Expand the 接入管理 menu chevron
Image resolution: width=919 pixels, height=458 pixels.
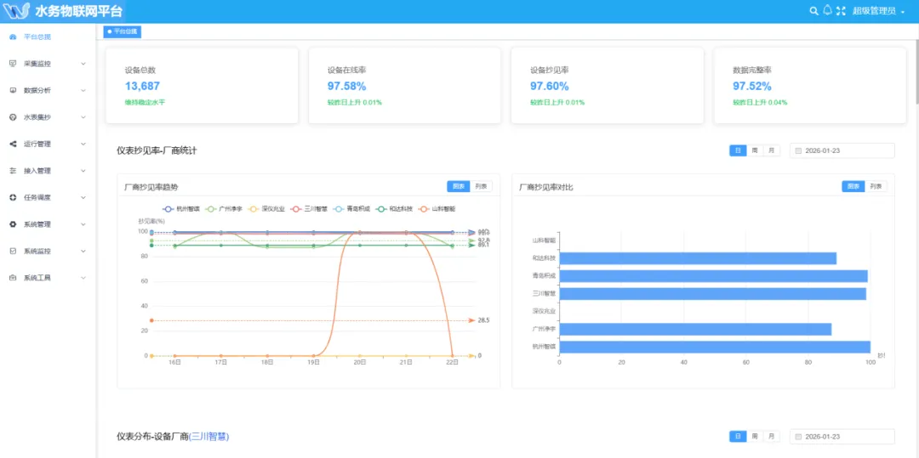coord(83,171)
